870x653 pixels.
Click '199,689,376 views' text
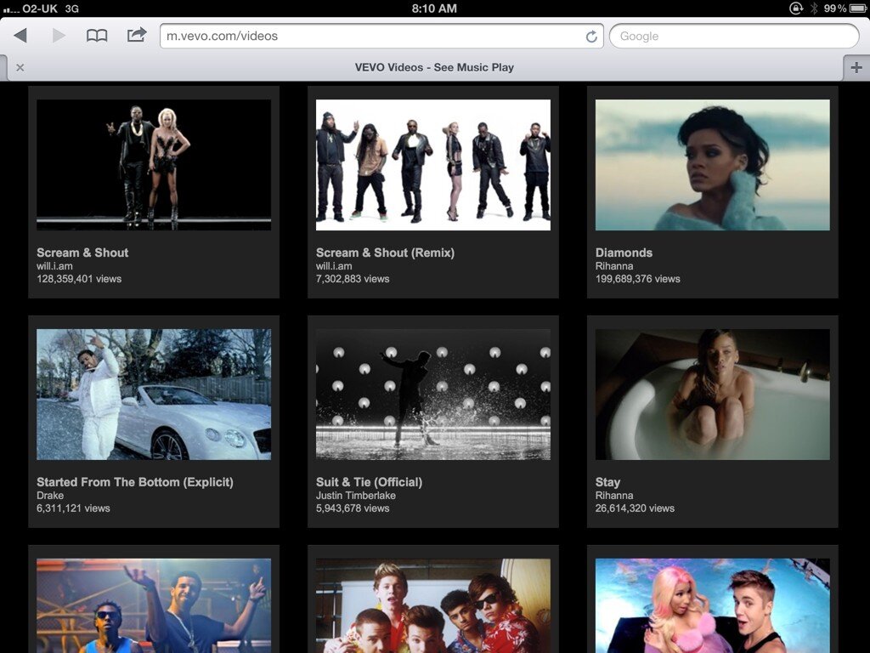(x=637, y=279)
